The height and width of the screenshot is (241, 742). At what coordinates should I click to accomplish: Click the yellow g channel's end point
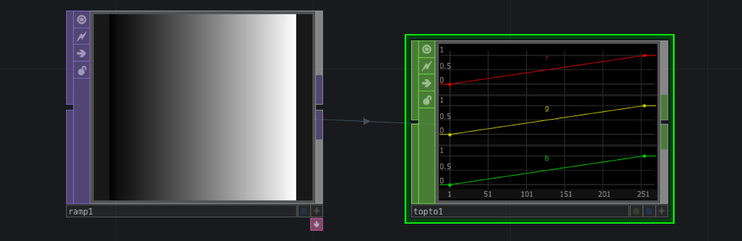pyautogui.click(x=644, y=106)
